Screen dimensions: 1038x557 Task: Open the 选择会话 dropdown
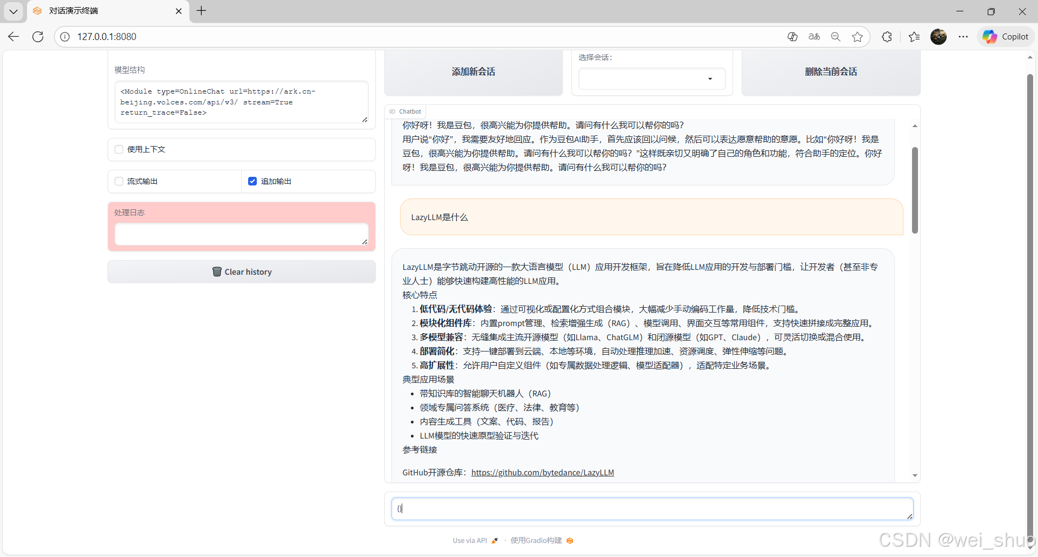[x=652, y=79]
